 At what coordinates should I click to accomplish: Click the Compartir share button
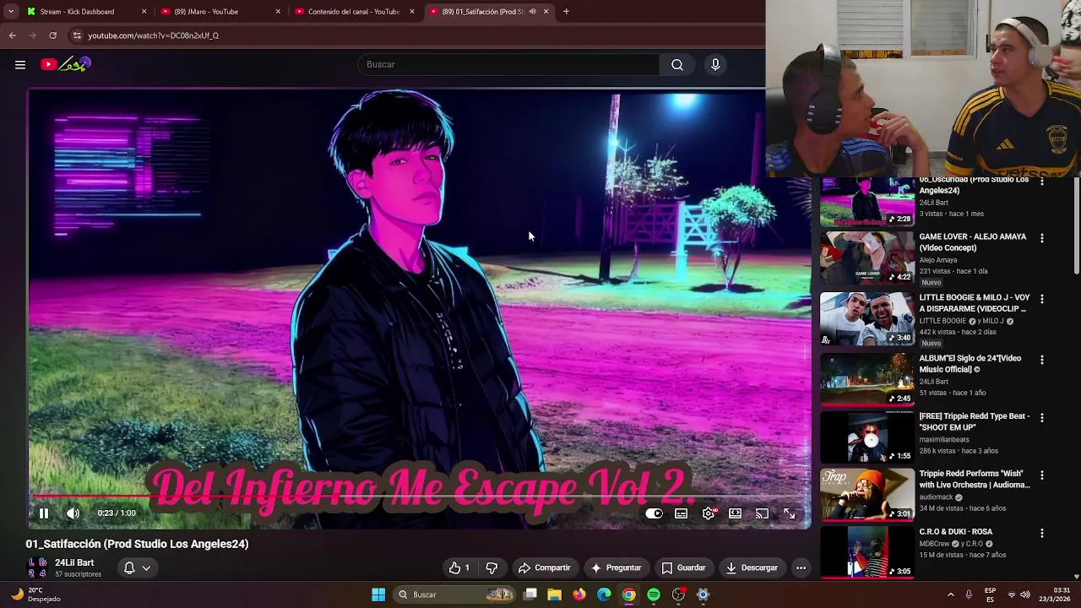pyautogui.click(x=545, y=567)
